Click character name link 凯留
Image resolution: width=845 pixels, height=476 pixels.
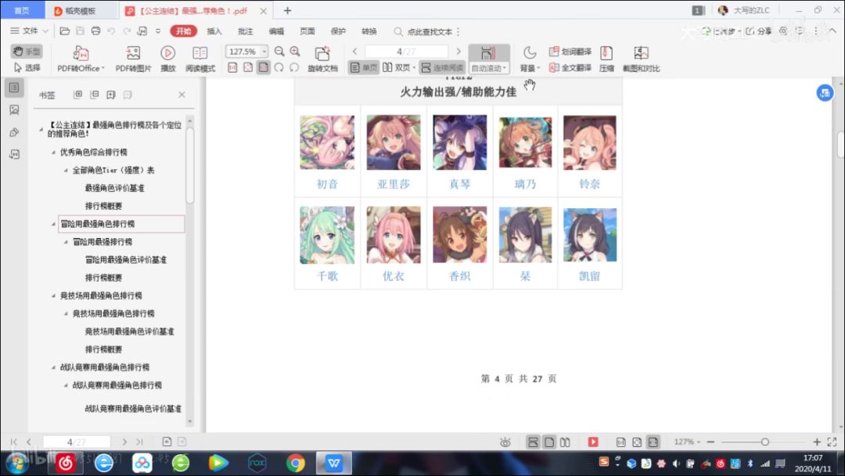(x=590, y=276)
